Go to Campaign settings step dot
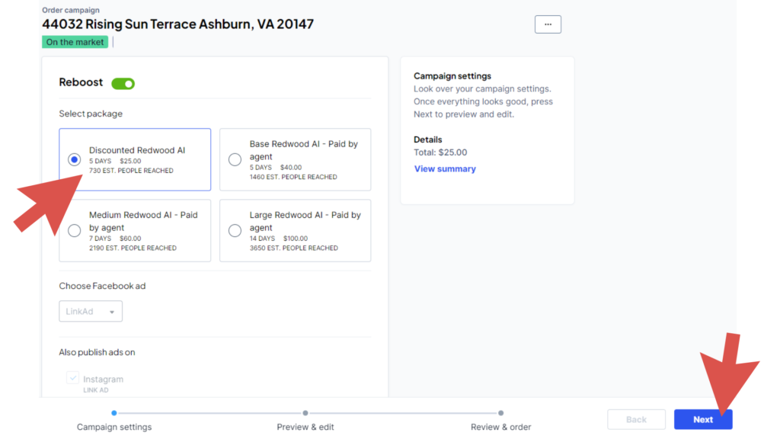Viewport: 780px width, 439px height. click(114, 413)
